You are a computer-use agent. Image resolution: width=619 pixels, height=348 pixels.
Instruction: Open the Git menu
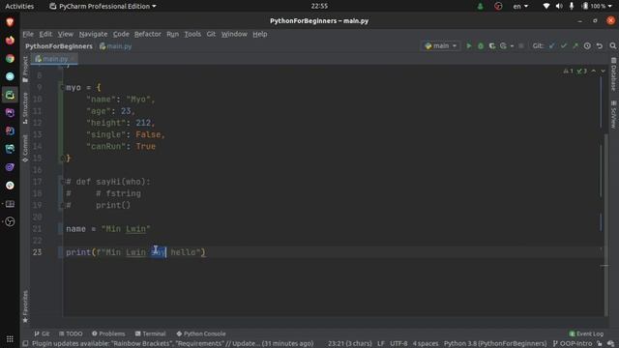coord(211,35)
